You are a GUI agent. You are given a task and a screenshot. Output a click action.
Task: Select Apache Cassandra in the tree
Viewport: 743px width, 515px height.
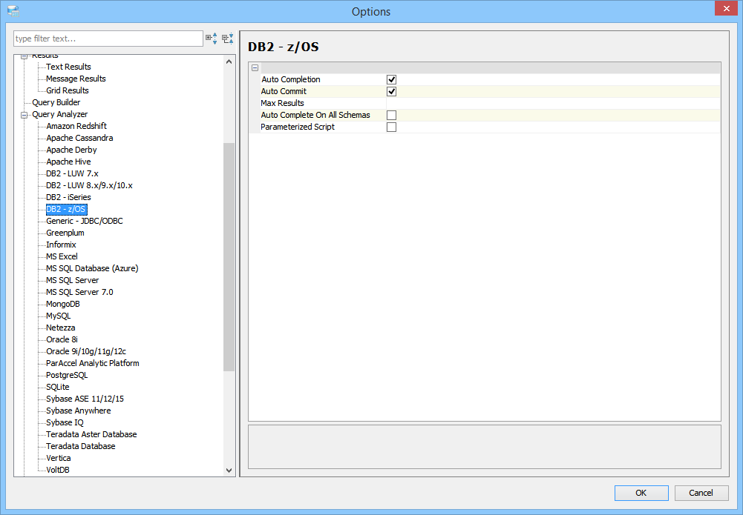tap(79, 138)
